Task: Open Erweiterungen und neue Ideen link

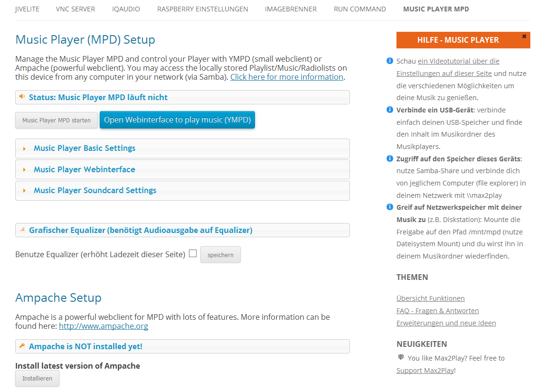Action: click(446, 323)
